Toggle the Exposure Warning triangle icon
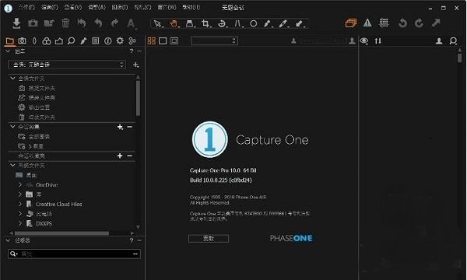 click(367, 23)
